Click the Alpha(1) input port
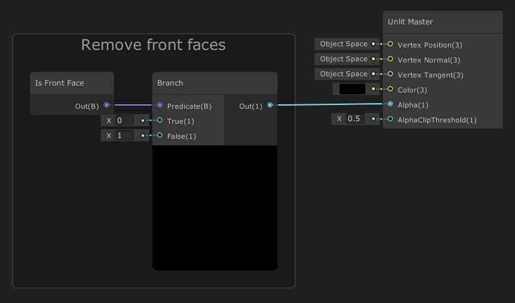This screenshot has width=515, height=303. tap(390, 104)
